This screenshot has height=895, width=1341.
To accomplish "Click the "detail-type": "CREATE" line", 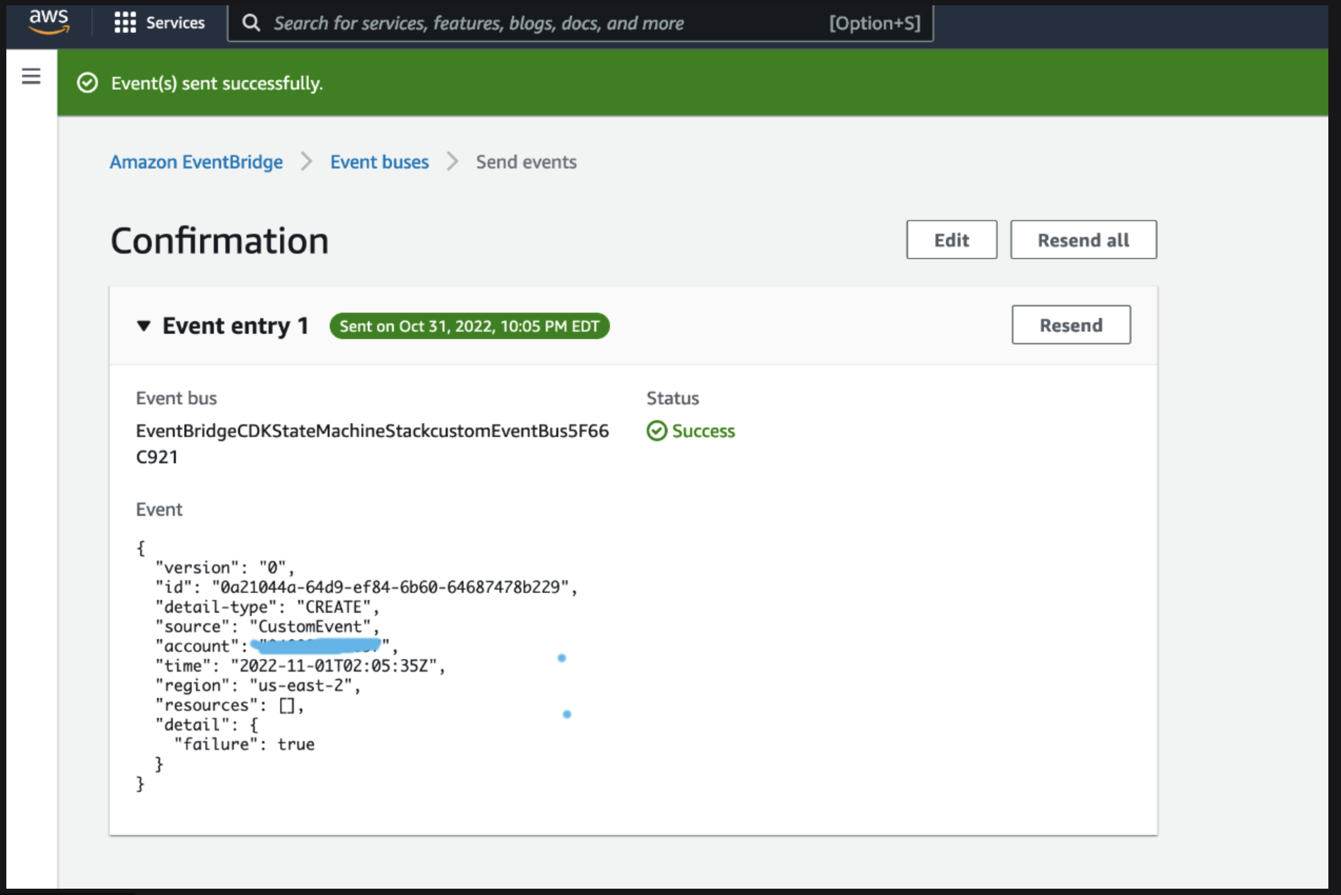I will 267,606.
